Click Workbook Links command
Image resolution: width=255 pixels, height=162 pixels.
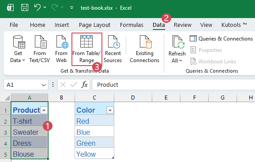point(213,62)
